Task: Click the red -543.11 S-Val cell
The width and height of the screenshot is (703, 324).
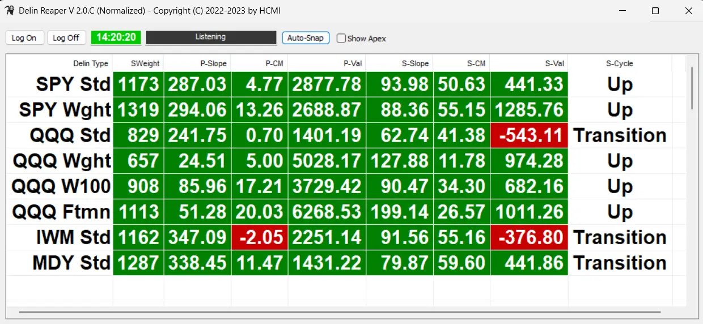Action: [529, 135]
